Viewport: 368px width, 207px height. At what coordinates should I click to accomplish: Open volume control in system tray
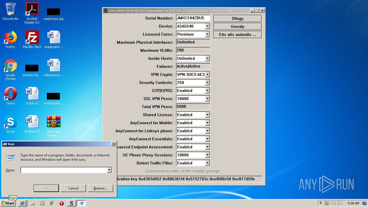333,203
